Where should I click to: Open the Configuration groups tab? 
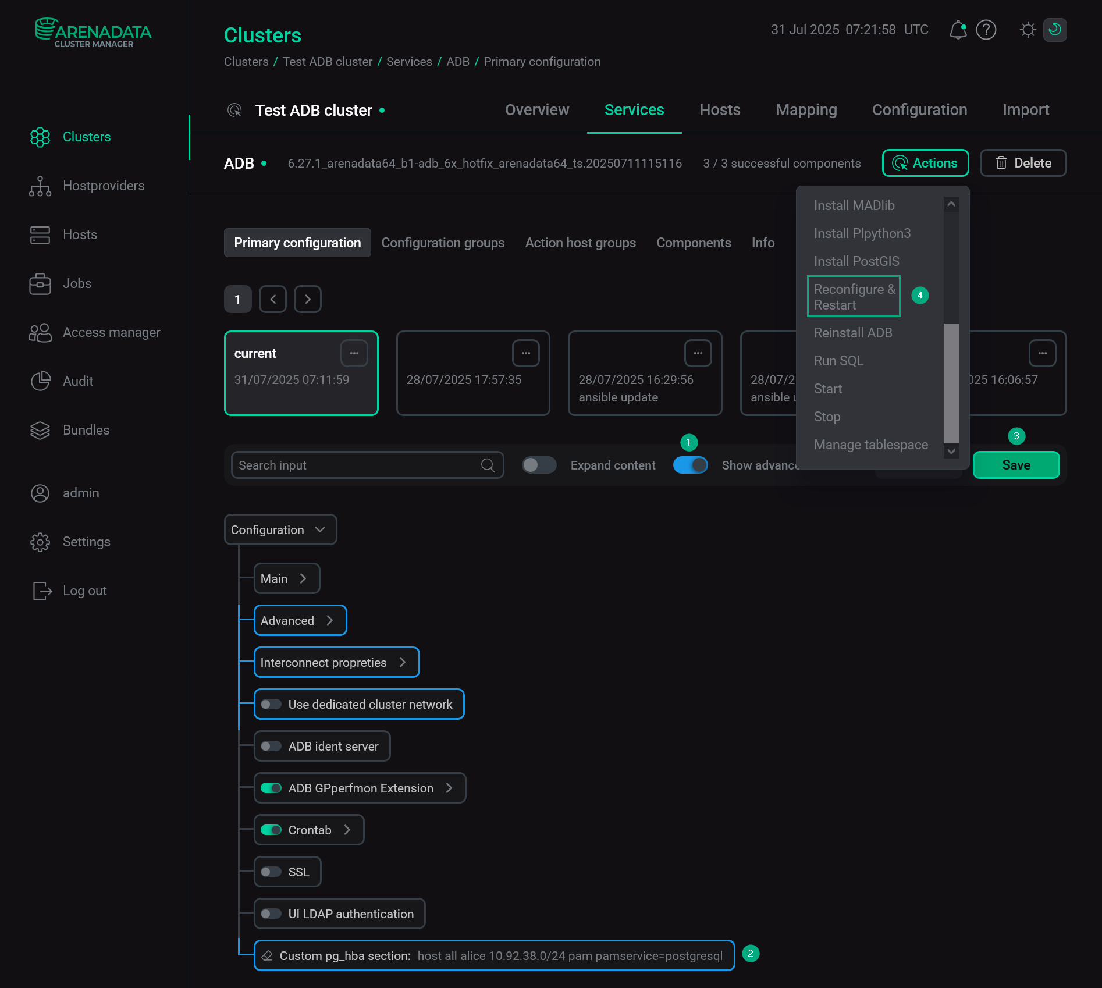[x=443, y=243]
